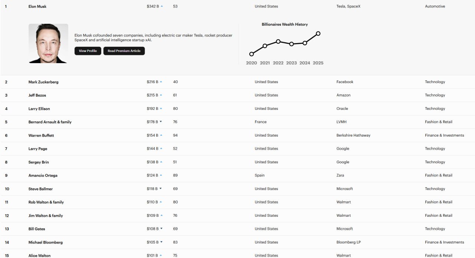475x258 pixels.
Task: Select the 2020 data point on wealth chart
Action: tap(252, 54)
